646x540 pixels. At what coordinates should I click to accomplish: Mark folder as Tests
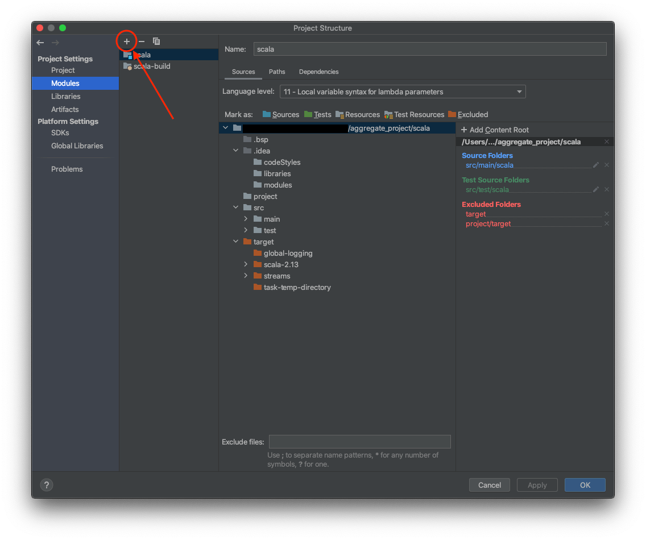click(x=318, y=114)
